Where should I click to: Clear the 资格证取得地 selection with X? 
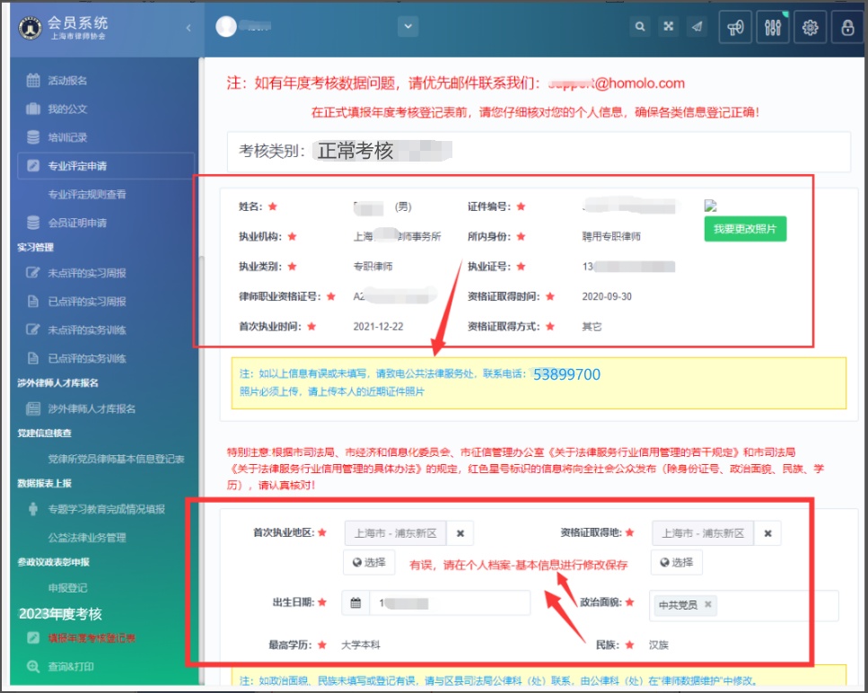click(x=767, y=533)
